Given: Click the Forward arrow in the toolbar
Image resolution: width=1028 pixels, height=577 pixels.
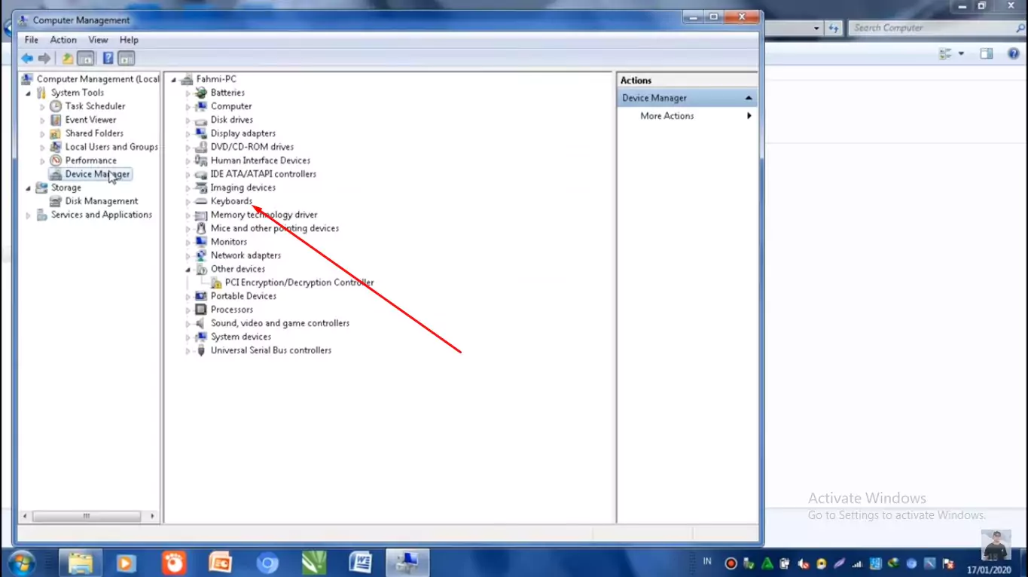Looking at the screenshot, I should point(44,58).
